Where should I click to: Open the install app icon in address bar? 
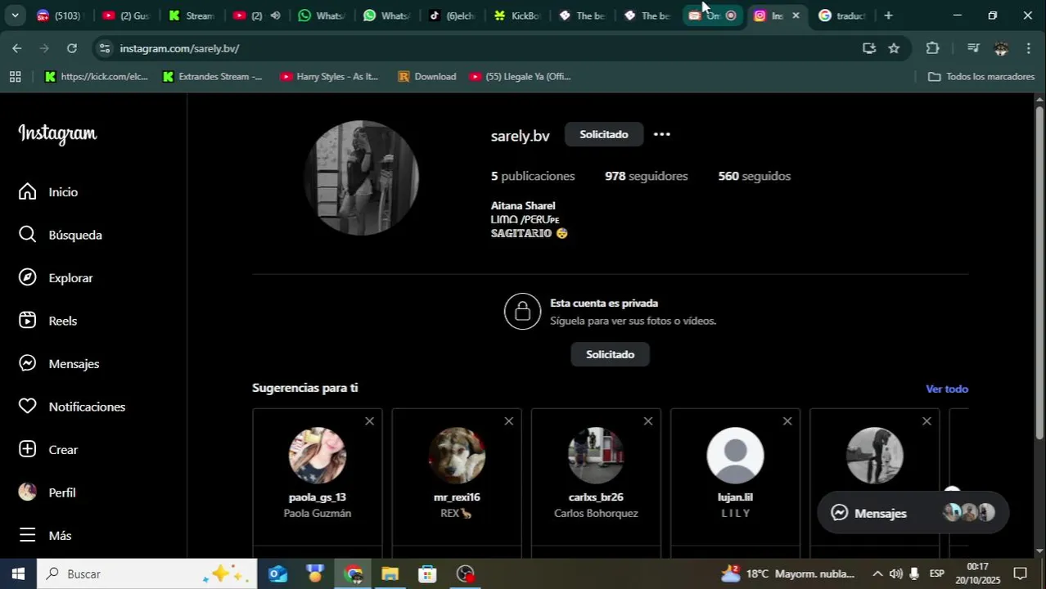point(869,48)
